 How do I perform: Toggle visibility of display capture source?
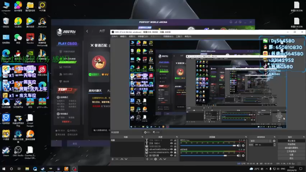point(171,156)
